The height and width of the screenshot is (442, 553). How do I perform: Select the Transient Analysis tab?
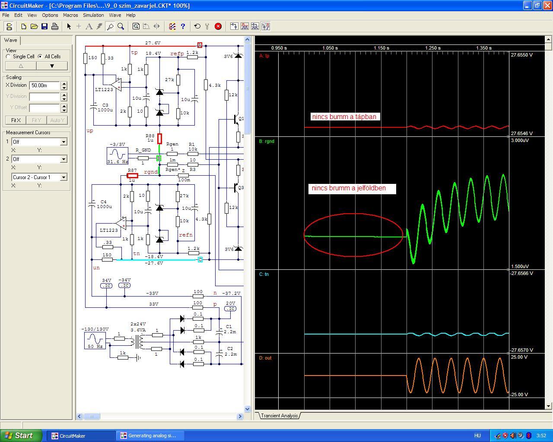(x=280, y=416)
